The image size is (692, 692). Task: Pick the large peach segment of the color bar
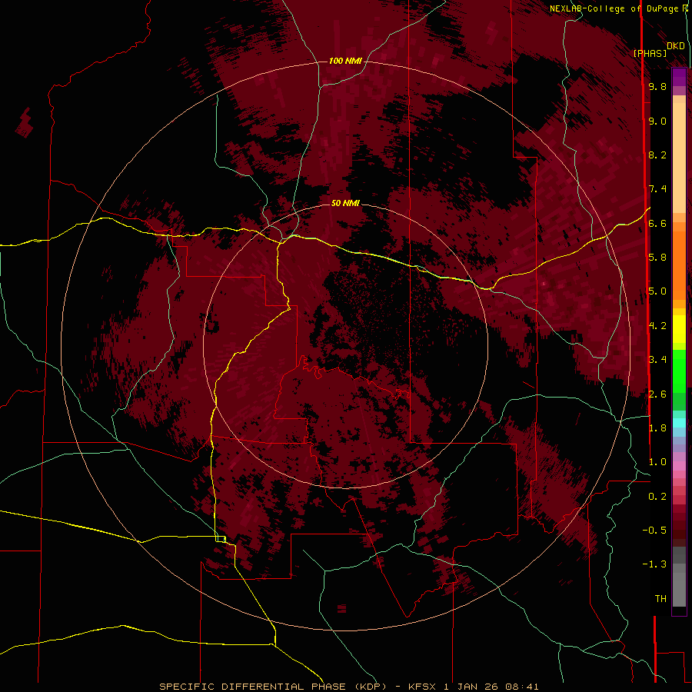[x=679, y=158]
